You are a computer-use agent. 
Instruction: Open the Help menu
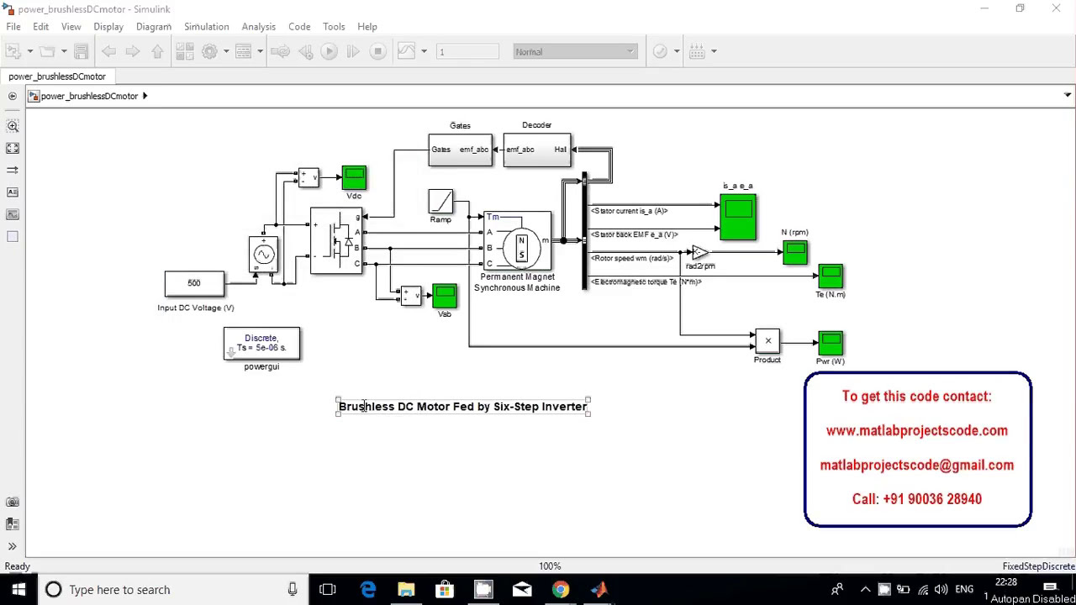pyautogui.click(x=367, y=27)
